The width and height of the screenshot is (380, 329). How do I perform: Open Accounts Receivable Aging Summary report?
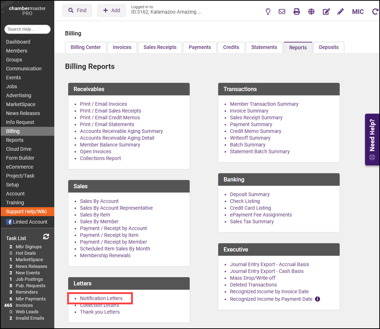tap(121, 131)
